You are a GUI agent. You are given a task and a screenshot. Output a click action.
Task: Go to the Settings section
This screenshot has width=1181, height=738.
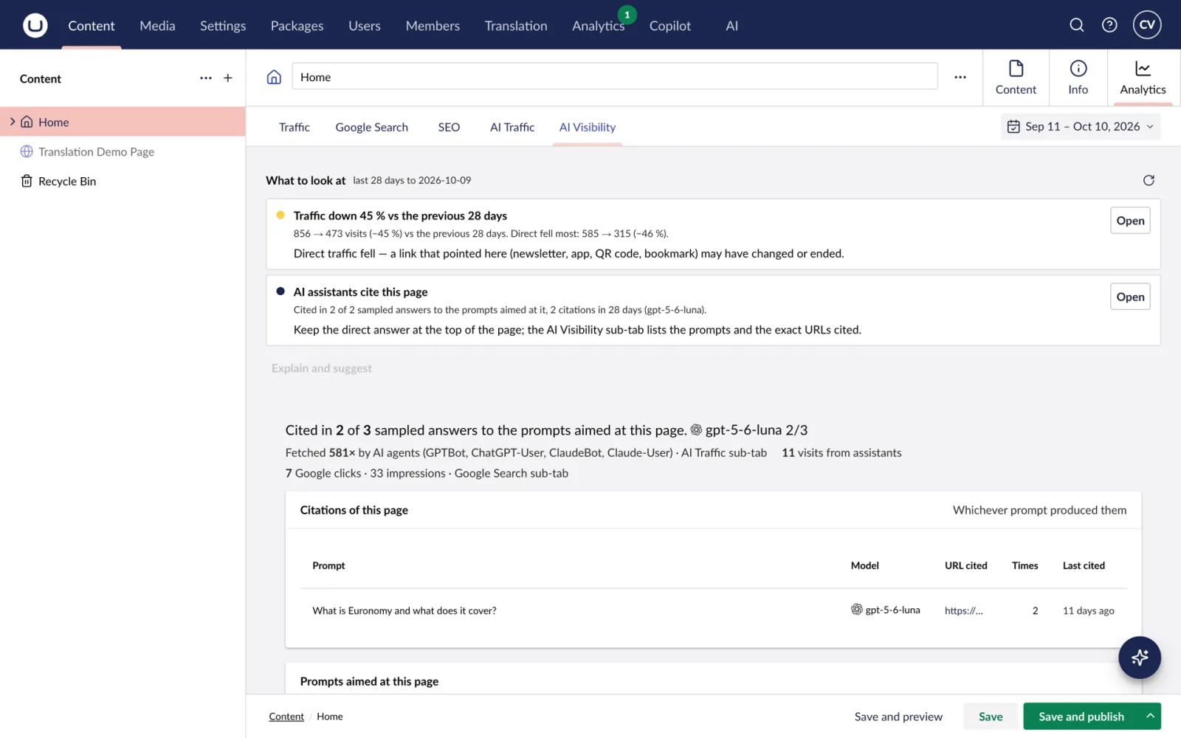coord(223,26)
